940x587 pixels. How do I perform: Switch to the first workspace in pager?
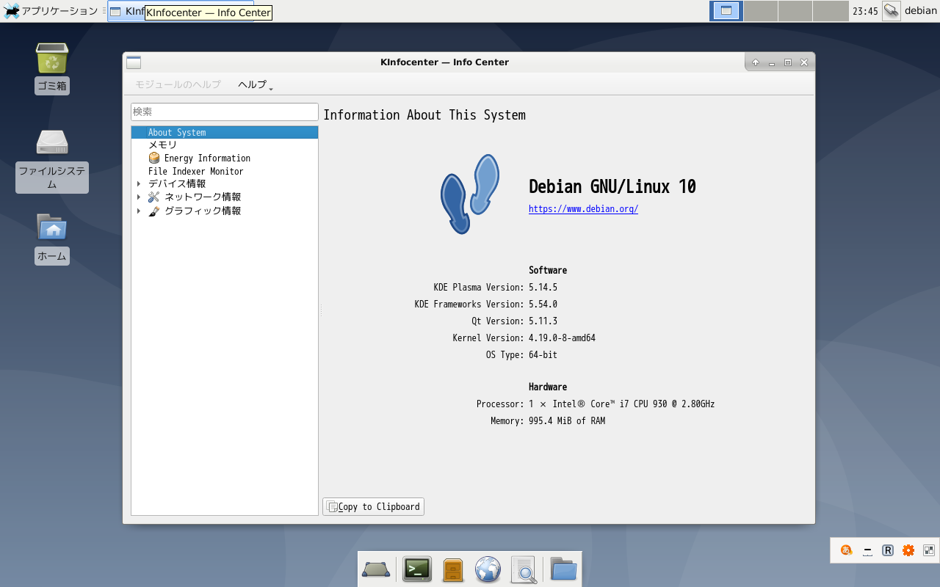pyautogui.click(x=726, y=11)
